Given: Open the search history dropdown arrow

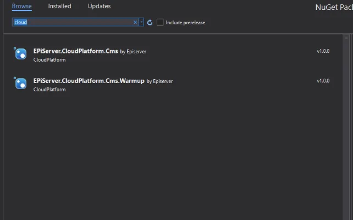Looking at the screenshot, I should [141, 23].
